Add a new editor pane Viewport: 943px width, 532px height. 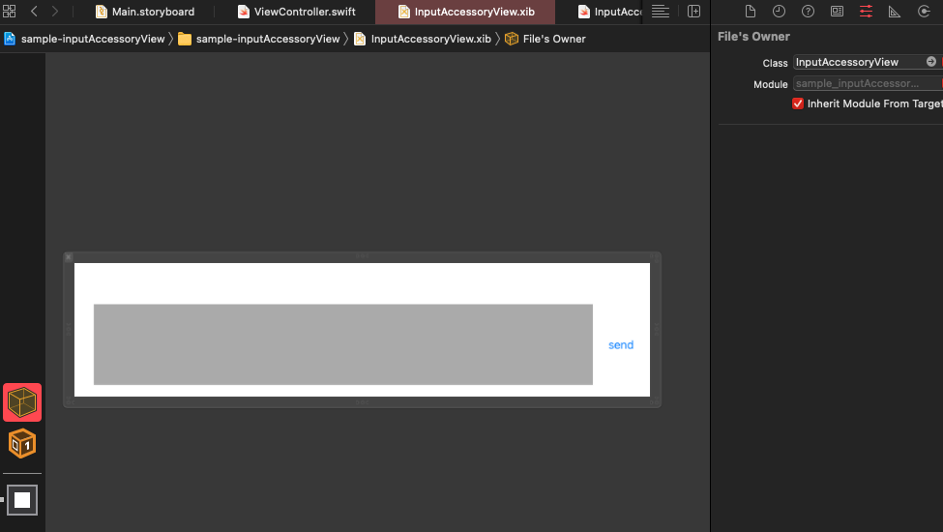coord(694,12)
